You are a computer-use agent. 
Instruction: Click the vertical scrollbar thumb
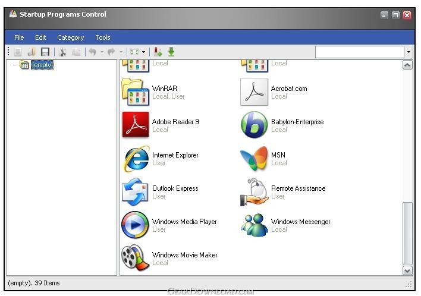click(x=407, y=234)
